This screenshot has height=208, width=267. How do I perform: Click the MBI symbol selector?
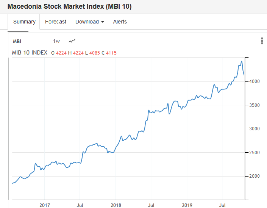point(17,41)
